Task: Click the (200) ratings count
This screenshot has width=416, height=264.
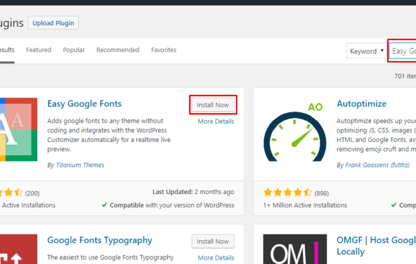Action: pos(32,194)
